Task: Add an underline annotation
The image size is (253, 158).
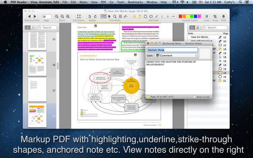Action: [x=162, y=16]
